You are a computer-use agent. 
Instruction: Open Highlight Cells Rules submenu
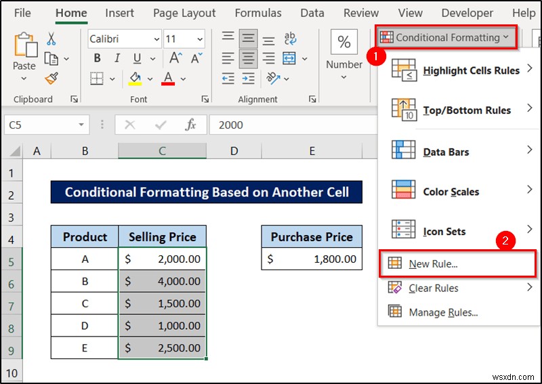(459, 70)
